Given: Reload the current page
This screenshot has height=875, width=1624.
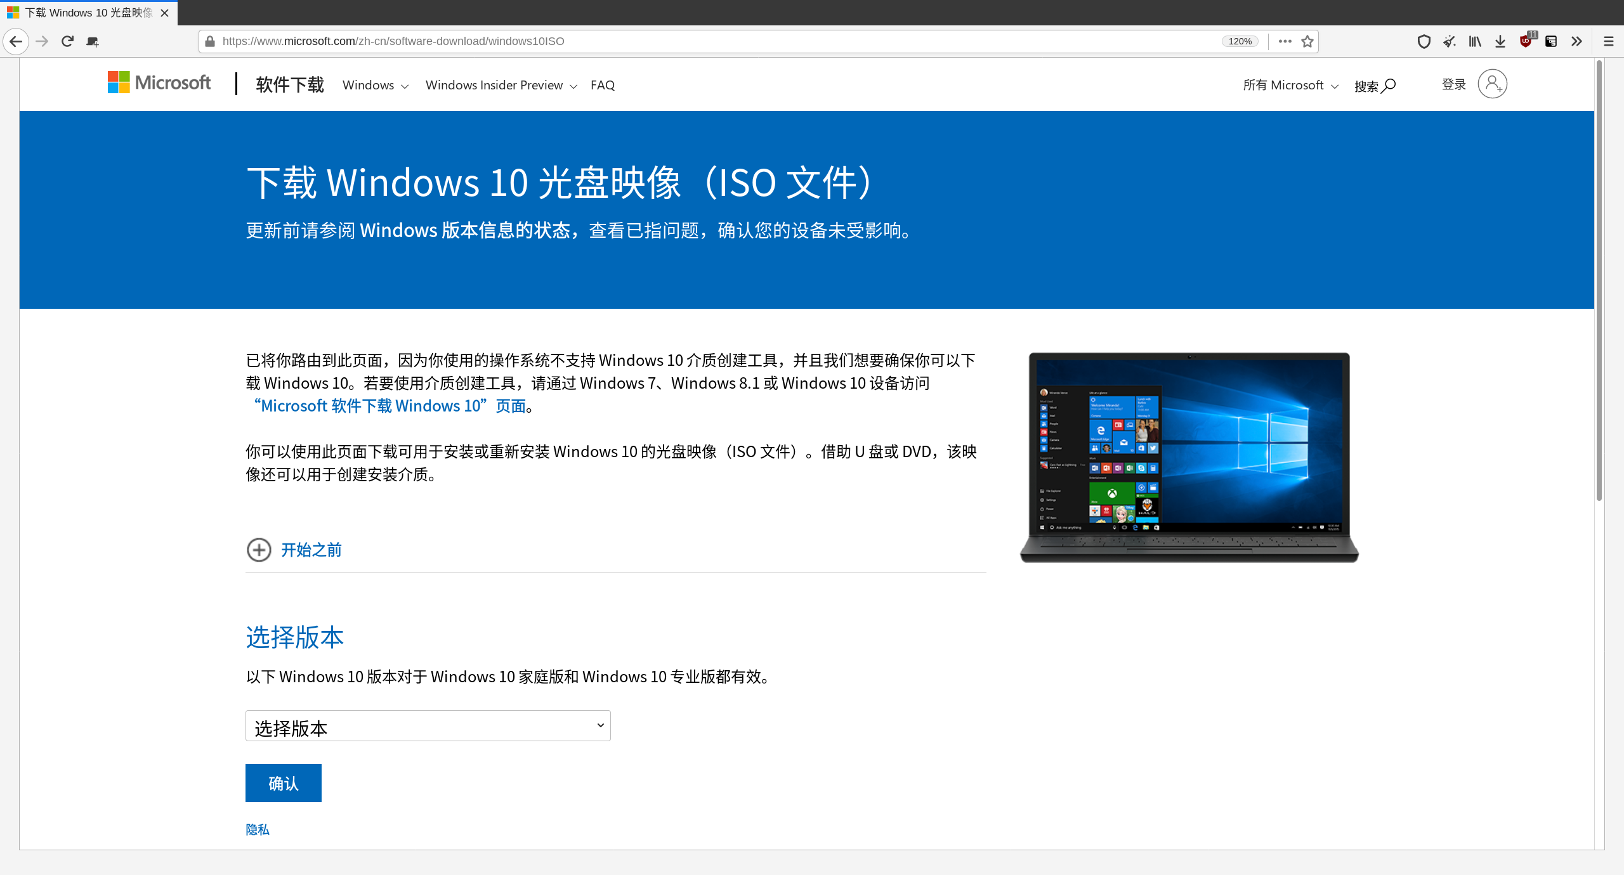Looking at the screenshot, I should click(67, 41).
